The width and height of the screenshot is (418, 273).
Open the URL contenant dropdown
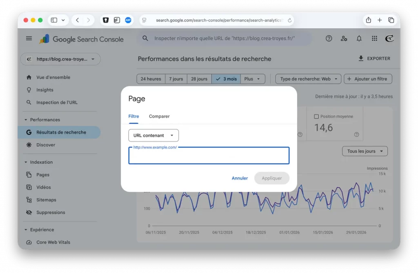coord(153,135)
